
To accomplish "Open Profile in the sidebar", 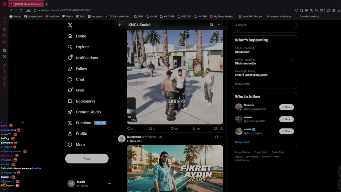I will tap(77, 134).
